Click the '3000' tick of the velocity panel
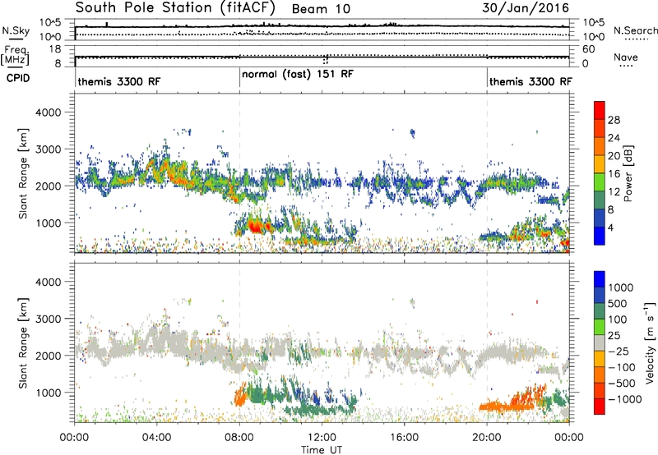The width and height of the screenshot is (658, 455). 48,319
